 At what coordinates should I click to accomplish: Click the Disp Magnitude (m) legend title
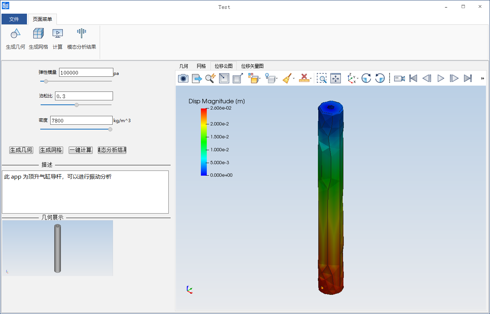(217, 101)
